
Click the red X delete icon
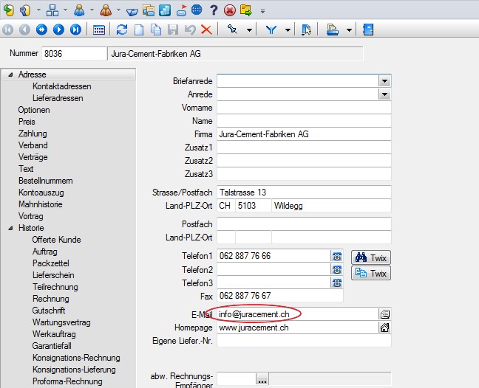coord(206,30)
